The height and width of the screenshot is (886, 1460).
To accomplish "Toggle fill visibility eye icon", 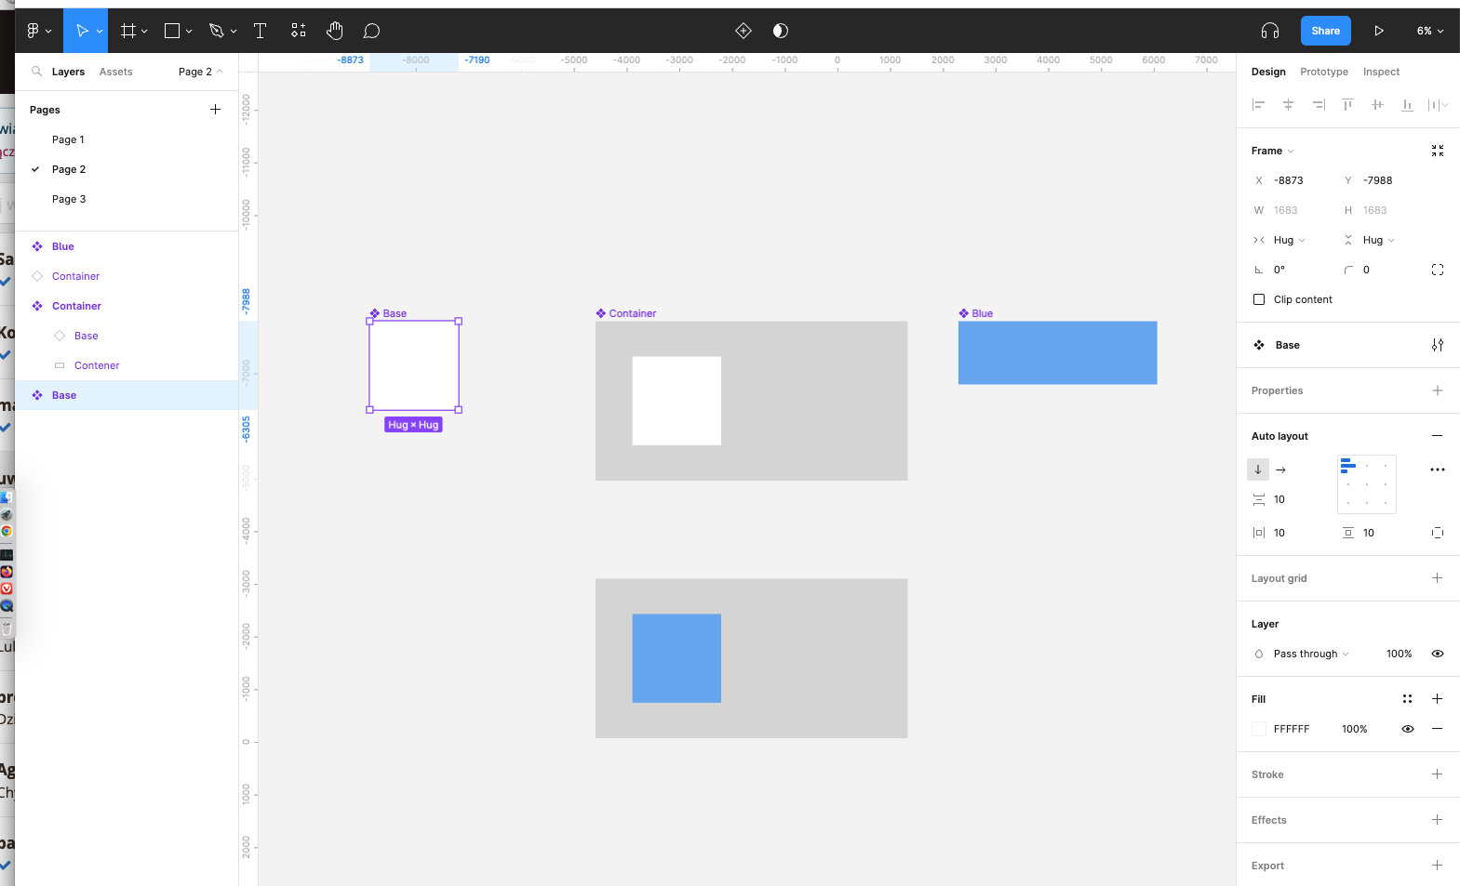I will click(x=1408, y=729).
